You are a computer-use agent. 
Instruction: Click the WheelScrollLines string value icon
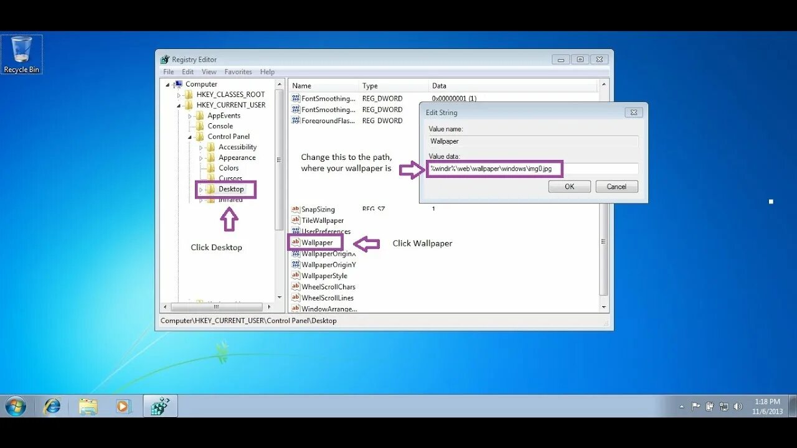click(x=296, y=298)
